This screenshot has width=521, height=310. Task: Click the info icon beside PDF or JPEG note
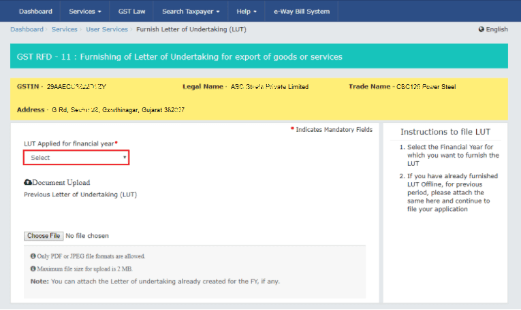33,256
